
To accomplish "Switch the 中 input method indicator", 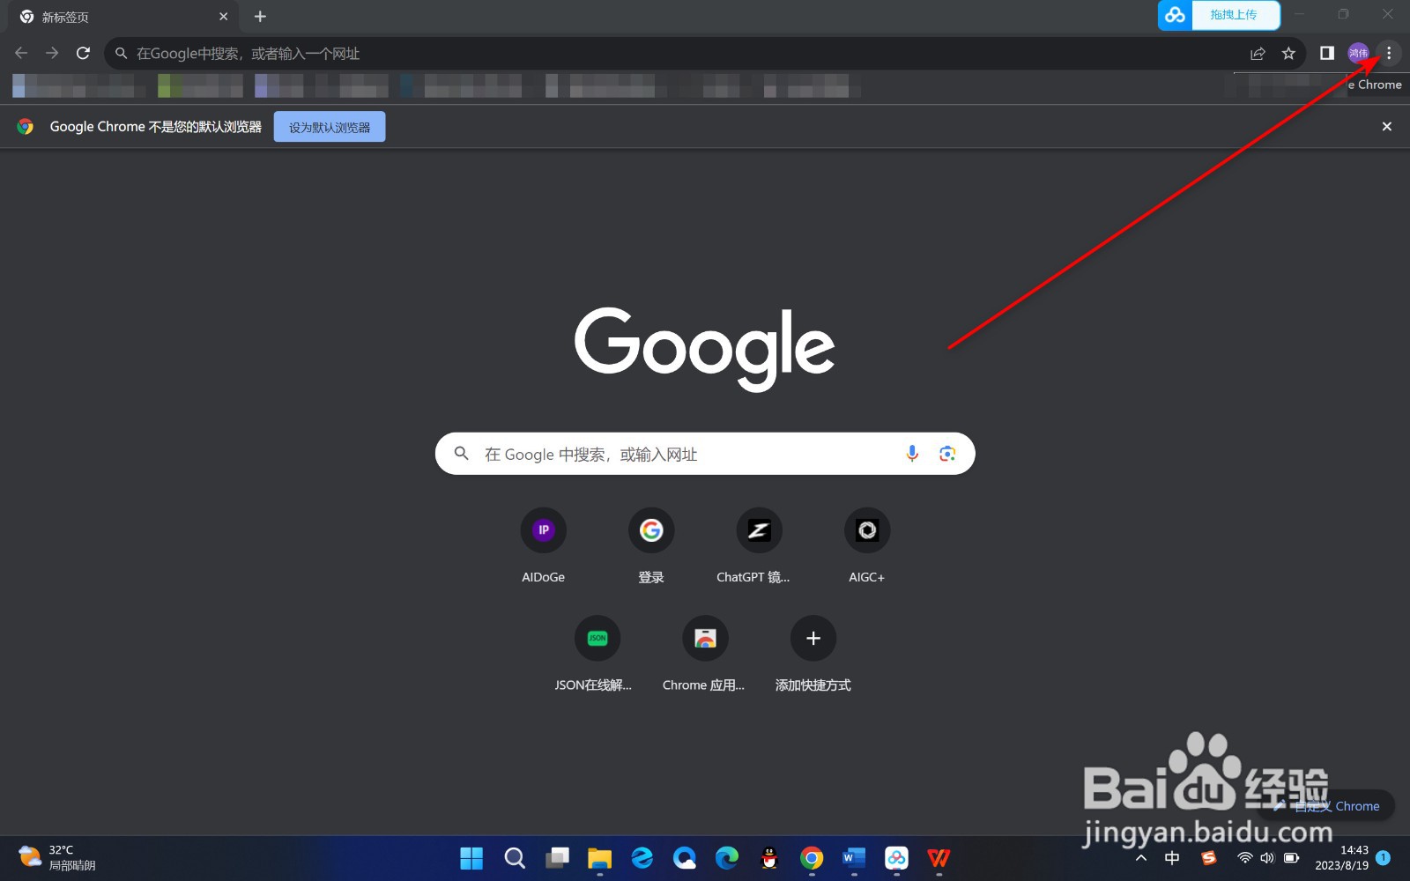I will click(x=1172, y=858).
